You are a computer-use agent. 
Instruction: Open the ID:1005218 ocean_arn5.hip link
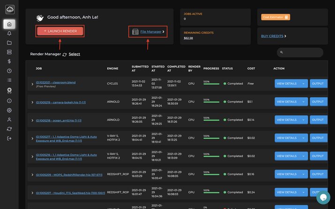click(x=59, y=121)
